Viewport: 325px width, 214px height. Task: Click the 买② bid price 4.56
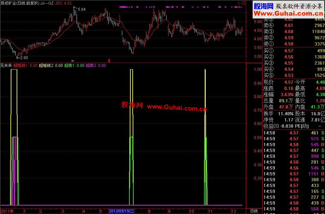[289, 57]
